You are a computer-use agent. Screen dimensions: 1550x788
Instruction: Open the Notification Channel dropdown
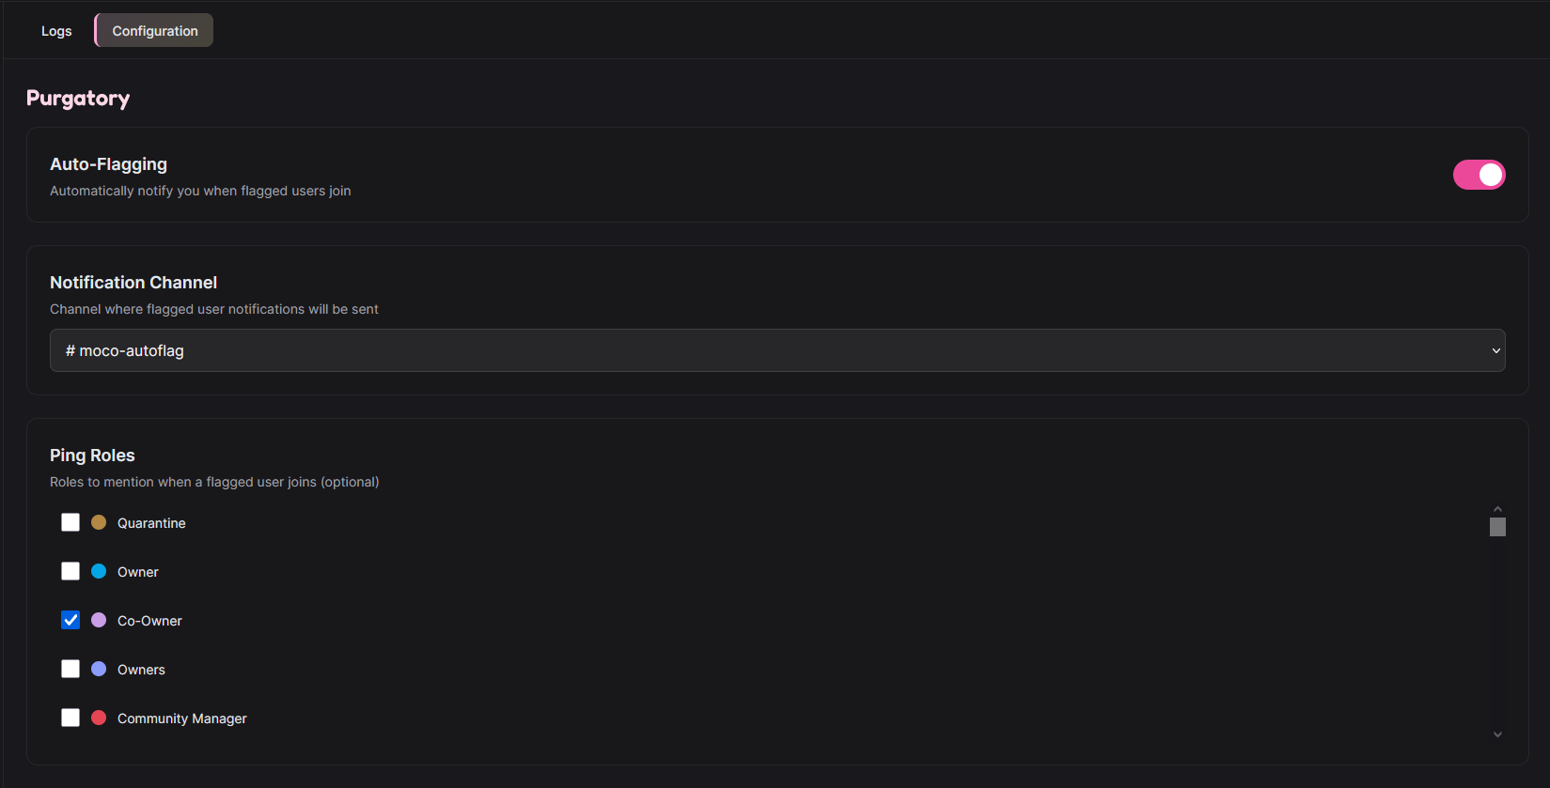tap(776, 350)
